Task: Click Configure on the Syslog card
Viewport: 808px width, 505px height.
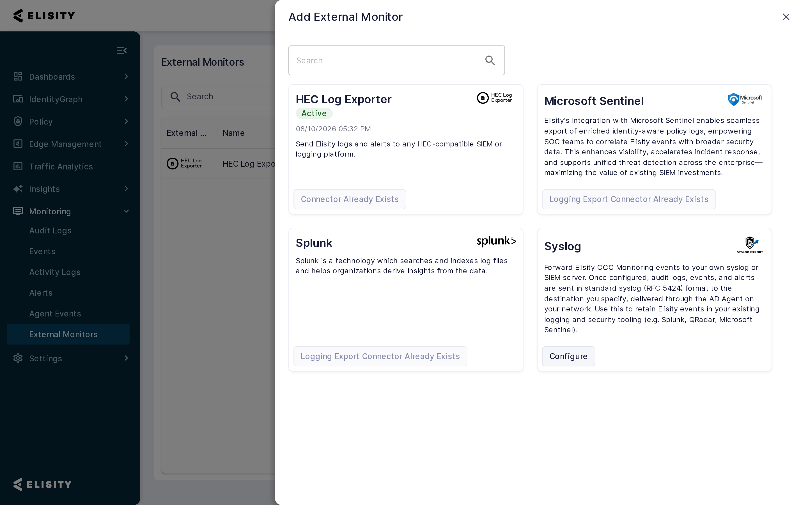Action: point(568,356)
